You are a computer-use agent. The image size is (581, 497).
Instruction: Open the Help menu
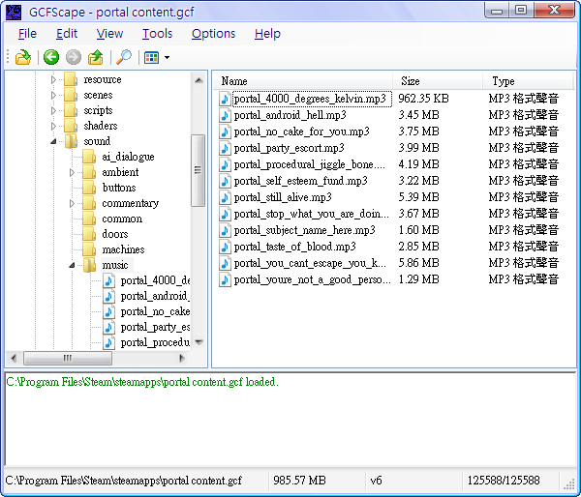[267, 34]
